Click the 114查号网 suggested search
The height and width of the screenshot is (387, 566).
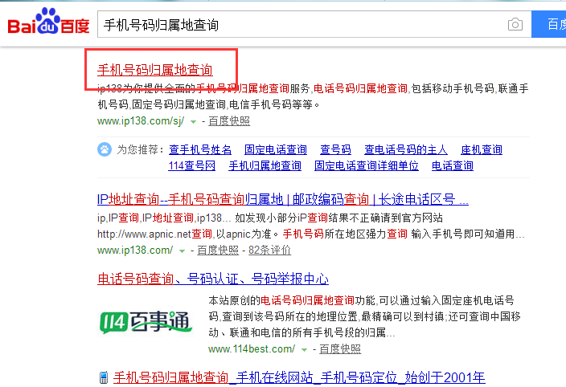(192, 165)
